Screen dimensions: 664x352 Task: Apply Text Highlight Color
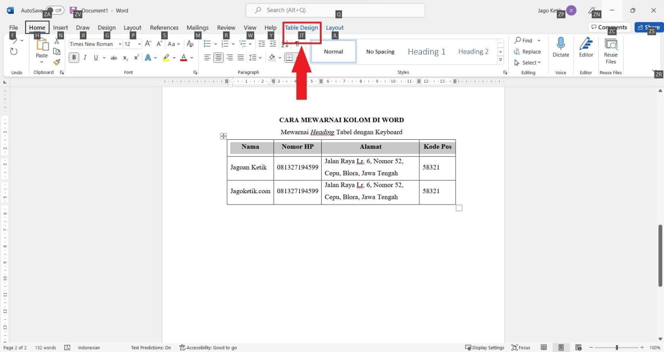click(166, 57)
